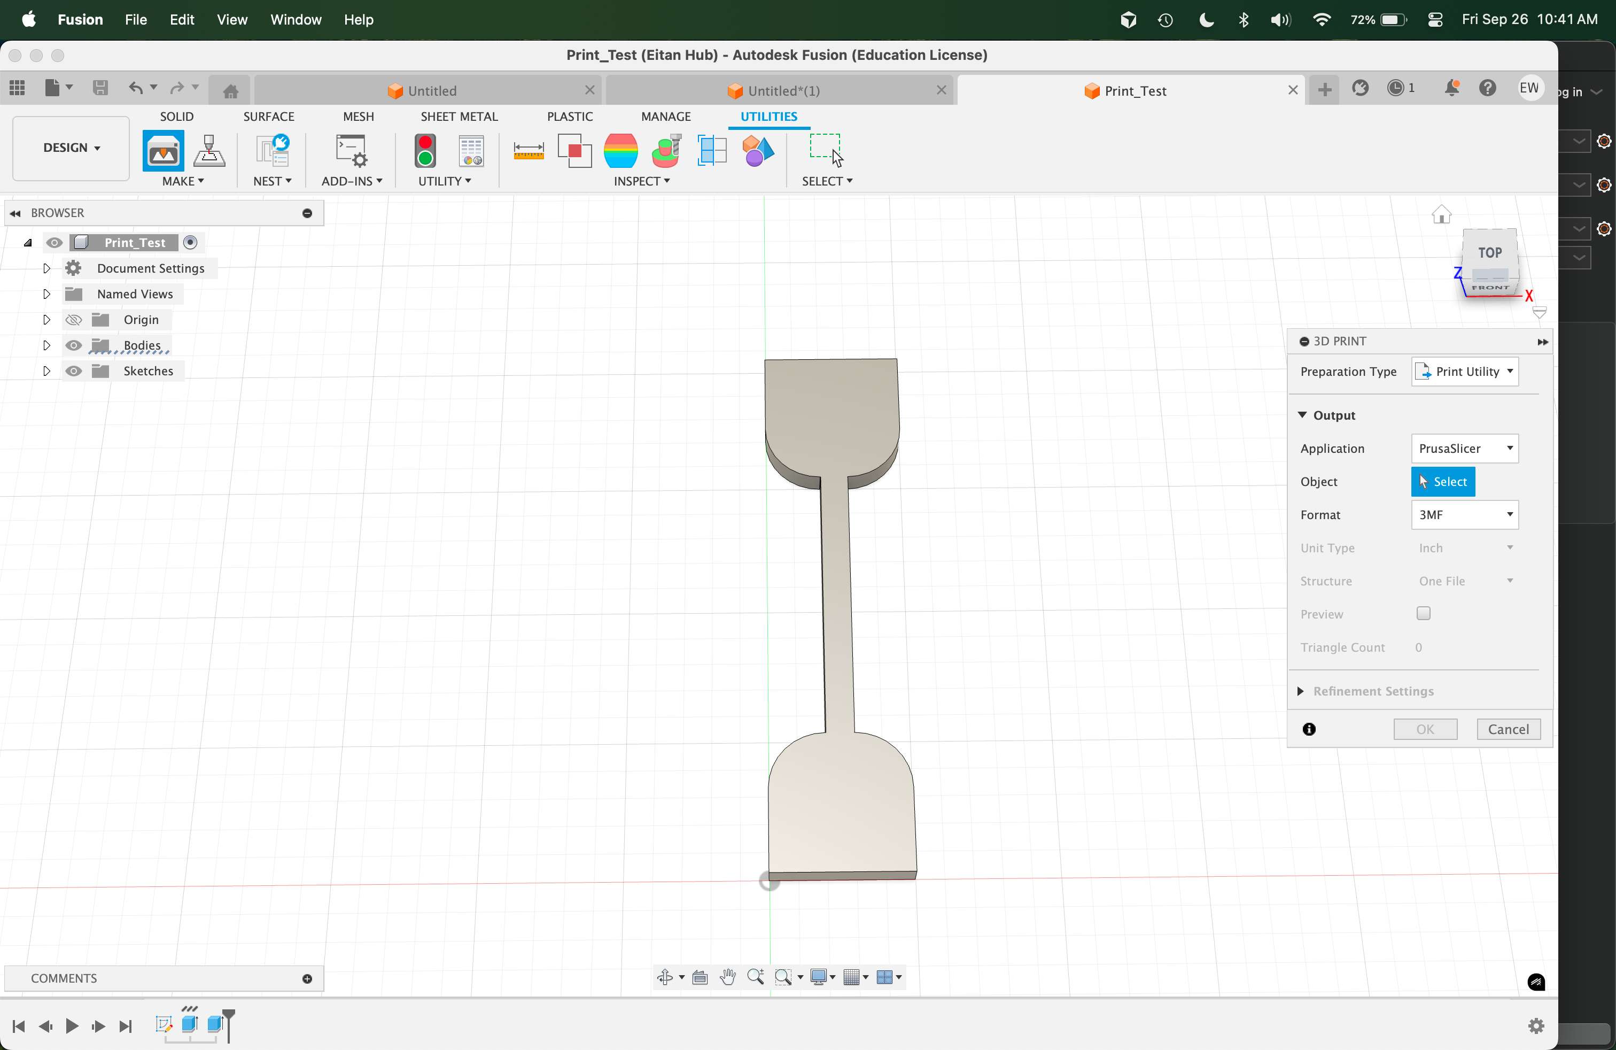Screen dimensions: 1616x1050
Task: Open Zebra Analysis rainbow icon
Action: click(620, 151)
